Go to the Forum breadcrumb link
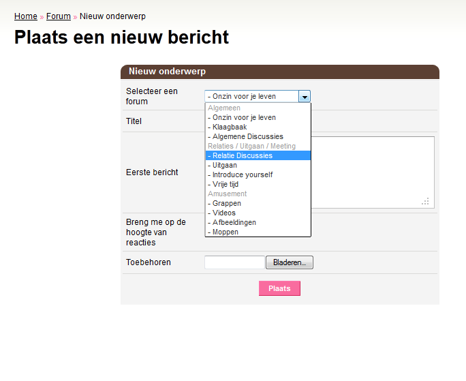466x381 pixels. pos(59,16)
